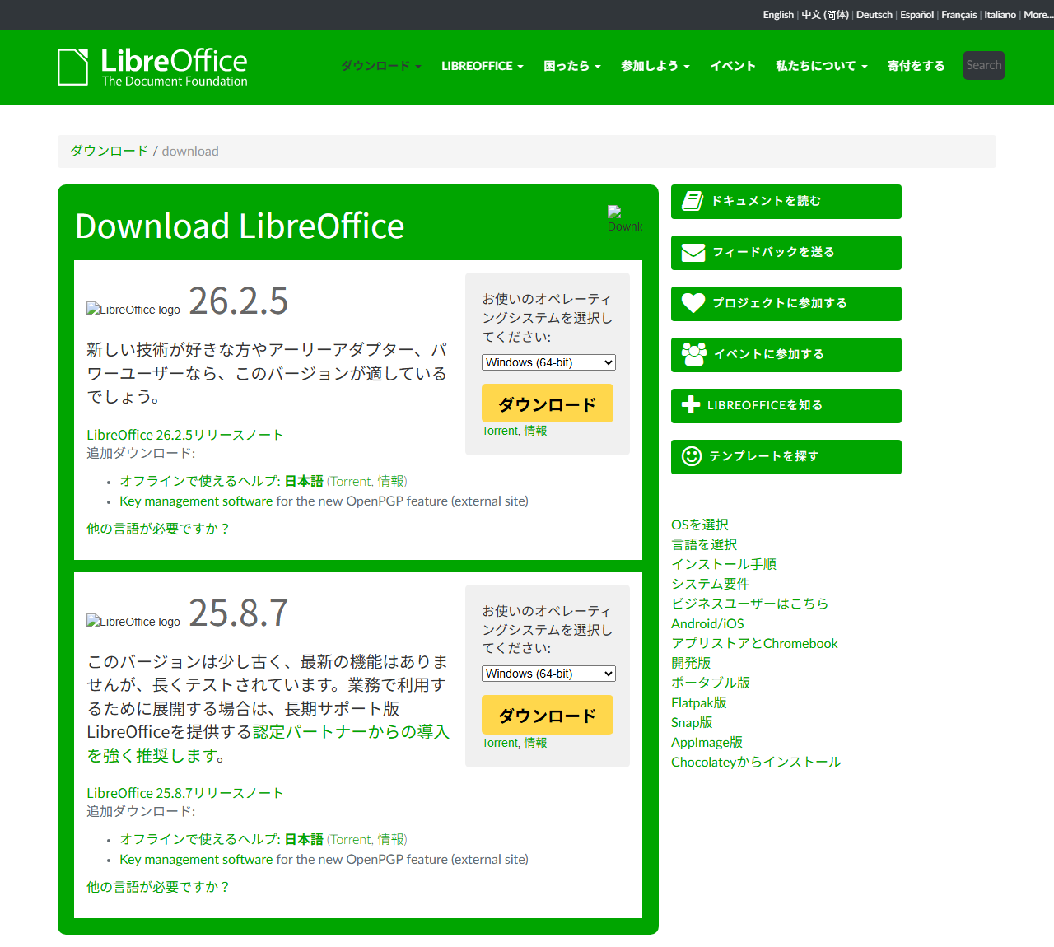Open Snap版 sidebar link
The image size is (1054, 947).
692,722
